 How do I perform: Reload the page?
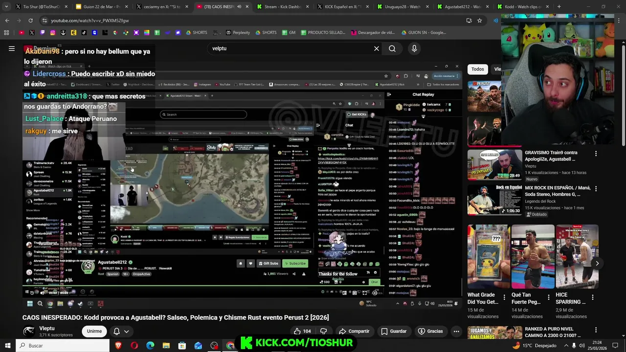[x=30, y=21]
